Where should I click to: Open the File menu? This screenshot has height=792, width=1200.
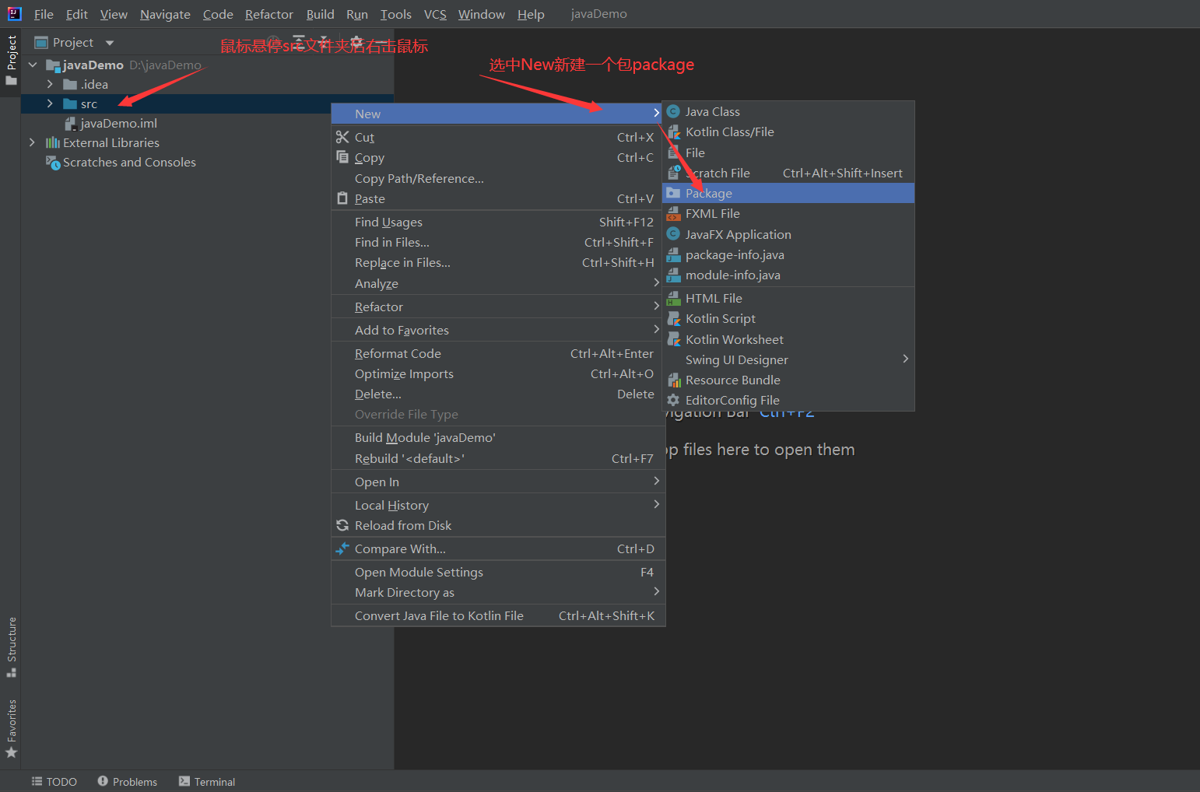pyautogui.click(x=44, y=14)
